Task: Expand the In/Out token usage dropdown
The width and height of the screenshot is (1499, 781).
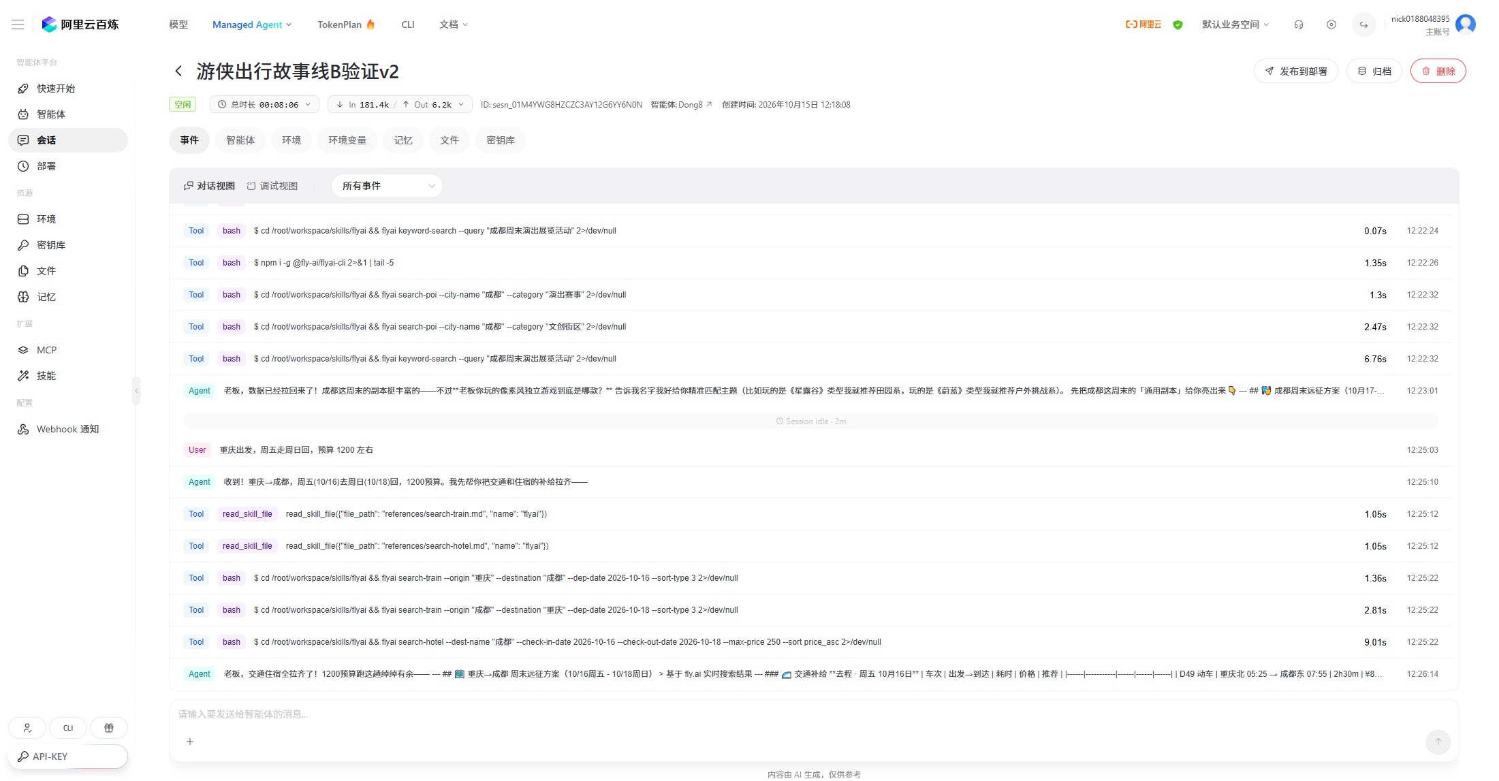Action: click(400, 104)
